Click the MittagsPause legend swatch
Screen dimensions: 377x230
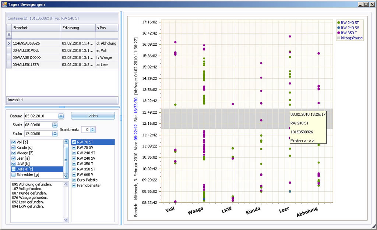tap(338, 38)
